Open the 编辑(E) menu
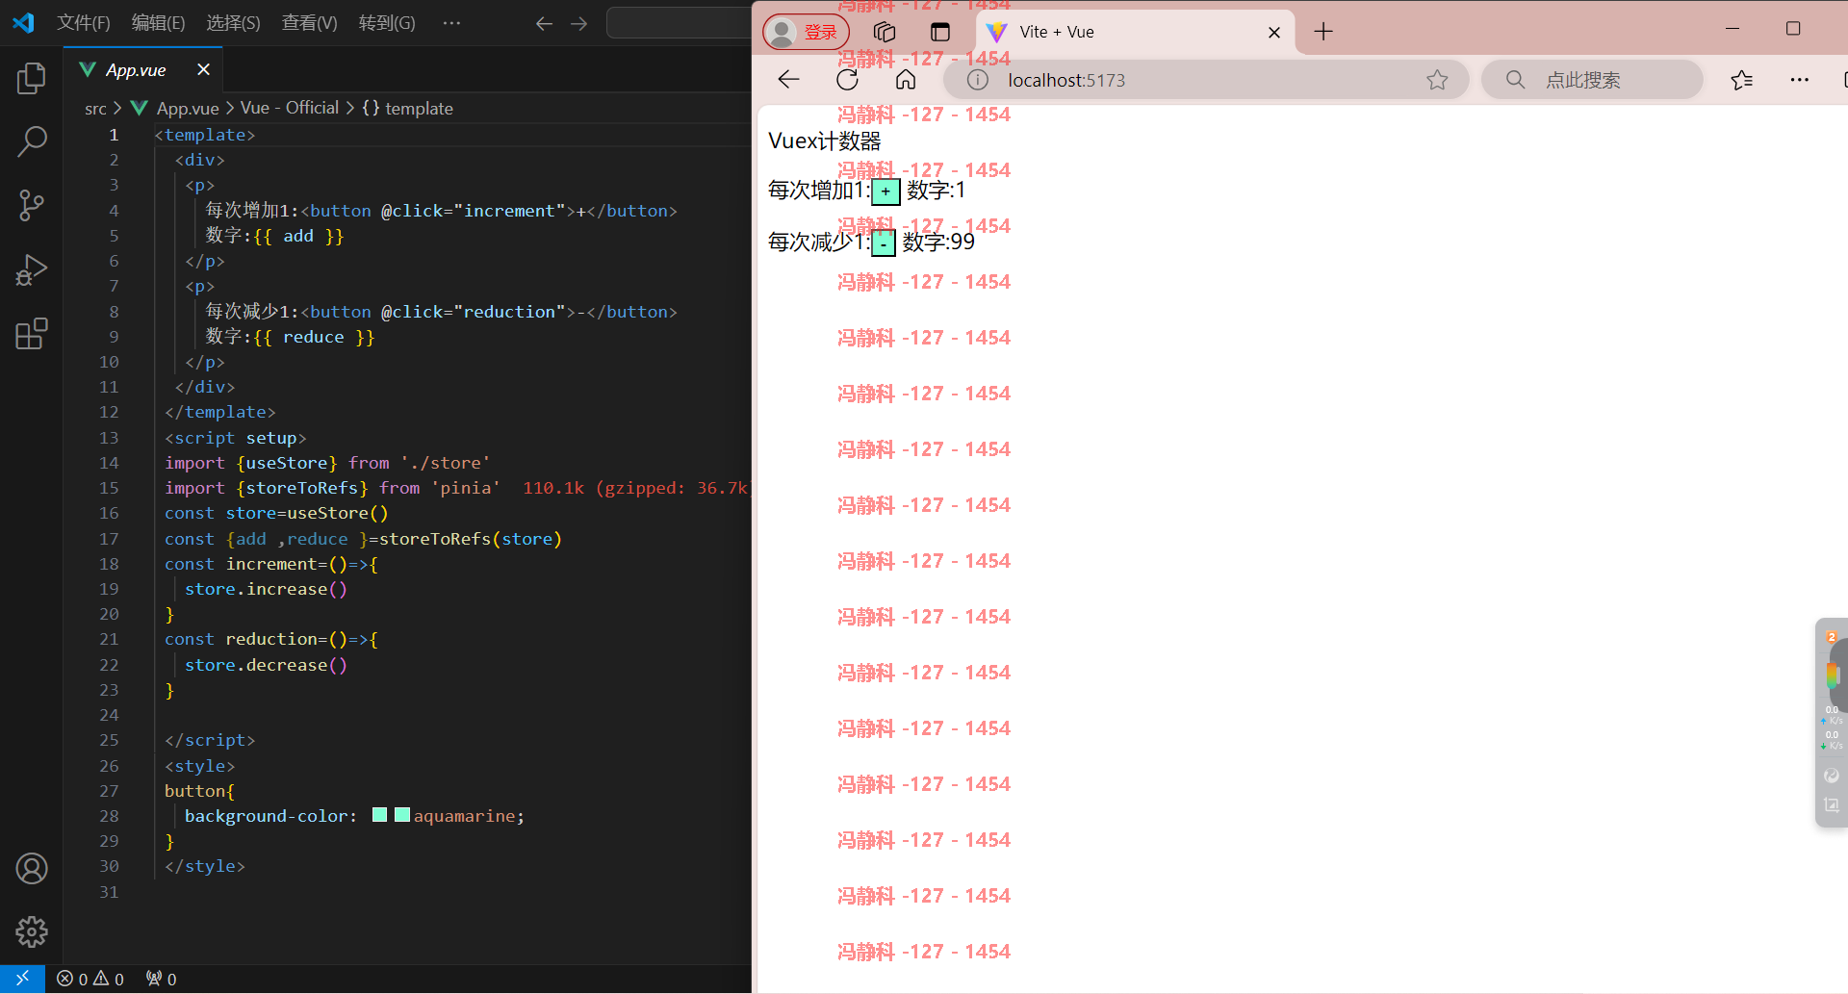This screenshot has width=1848, height=994. [158, 23]
